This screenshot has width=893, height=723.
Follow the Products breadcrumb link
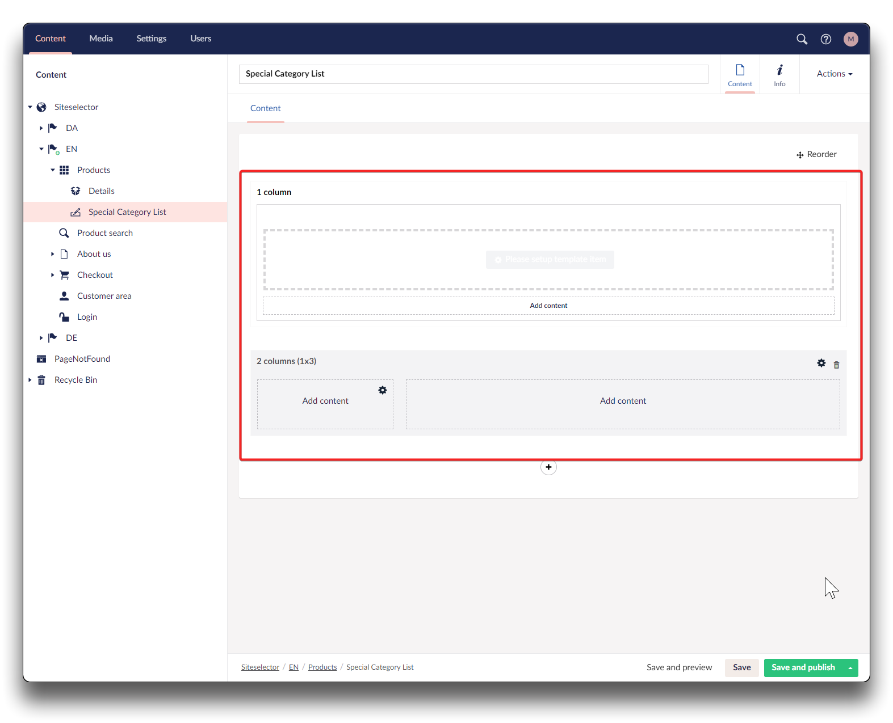point(322,667)
